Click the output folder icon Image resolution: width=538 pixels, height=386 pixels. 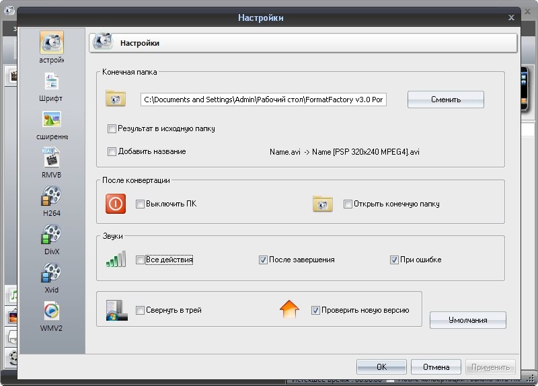click(116, 100)
